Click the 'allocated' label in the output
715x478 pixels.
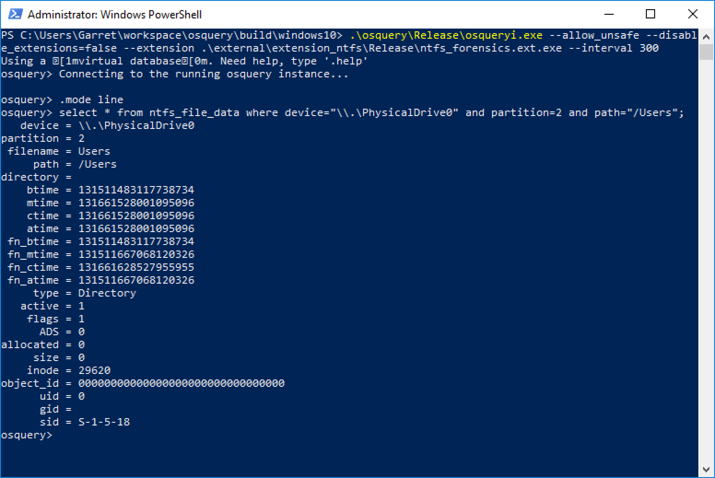pos(30,345)
